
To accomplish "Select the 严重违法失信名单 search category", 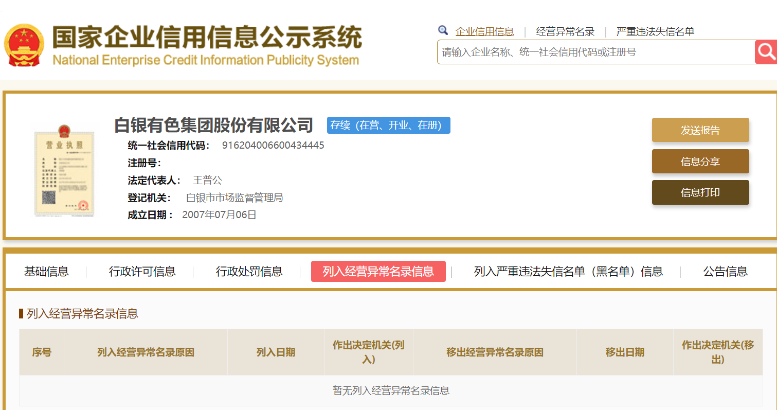I will (x=655, y=31).
